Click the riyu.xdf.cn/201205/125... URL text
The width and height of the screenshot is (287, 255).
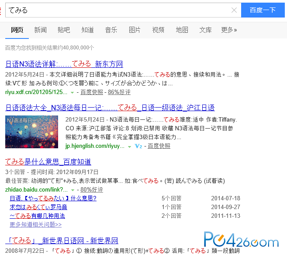pyautogui.click(x=36, y=92)
